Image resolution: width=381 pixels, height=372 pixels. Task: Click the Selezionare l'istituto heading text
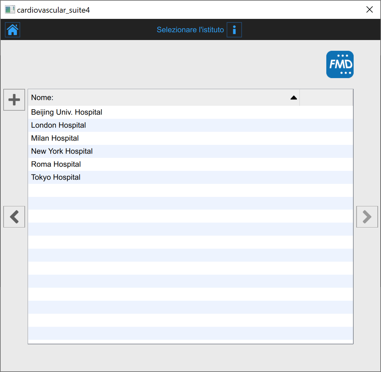point(190,30)
